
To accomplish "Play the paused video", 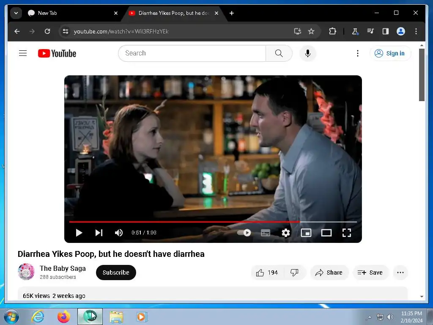I will [79, 233].
